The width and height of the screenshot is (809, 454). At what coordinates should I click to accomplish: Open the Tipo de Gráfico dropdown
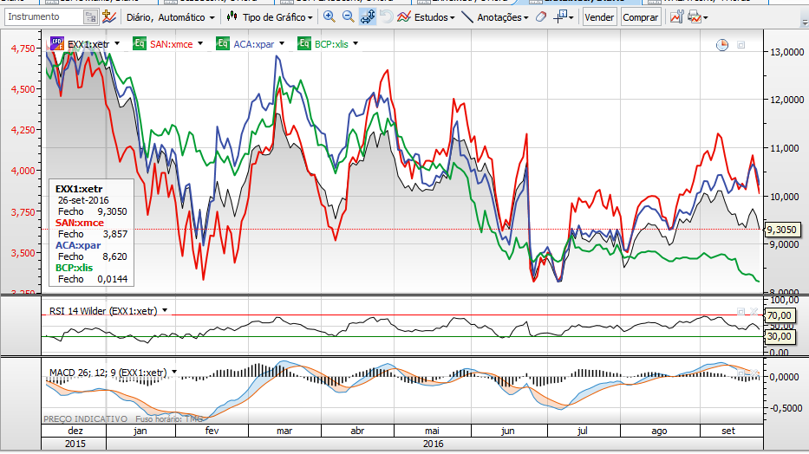tap(271, 17)
